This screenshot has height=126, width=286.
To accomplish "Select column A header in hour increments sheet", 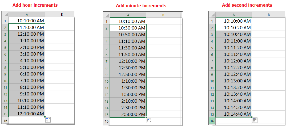I will click(27, 15).
